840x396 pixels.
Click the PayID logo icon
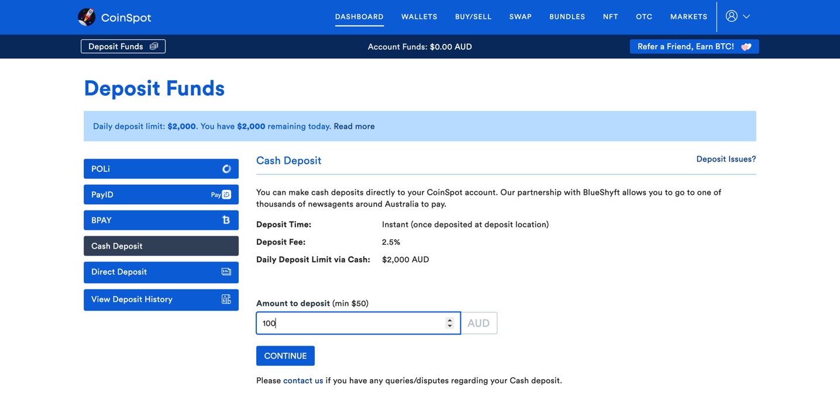coord(221,195)
